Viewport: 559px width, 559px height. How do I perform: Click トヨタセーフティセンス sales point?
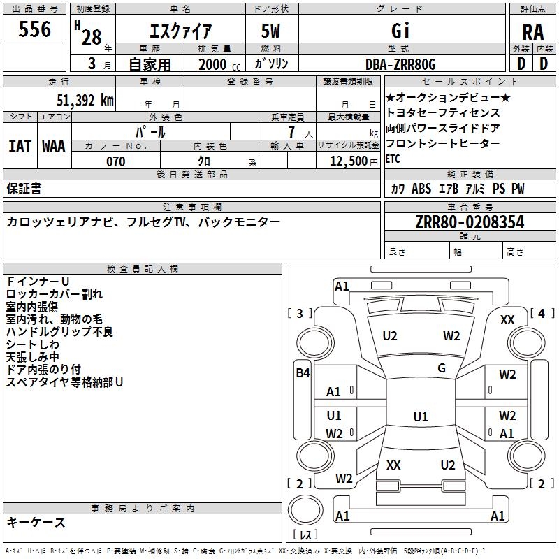click(443, 112)
